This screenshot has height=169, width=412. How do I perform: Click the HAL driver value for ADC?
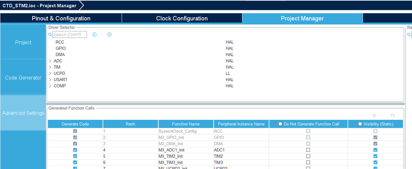(229, 61)
